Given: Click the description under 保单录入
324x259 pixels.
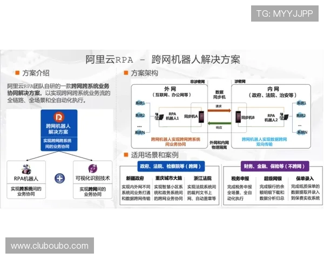Looking at the screenshot, I should coord(305,192).
